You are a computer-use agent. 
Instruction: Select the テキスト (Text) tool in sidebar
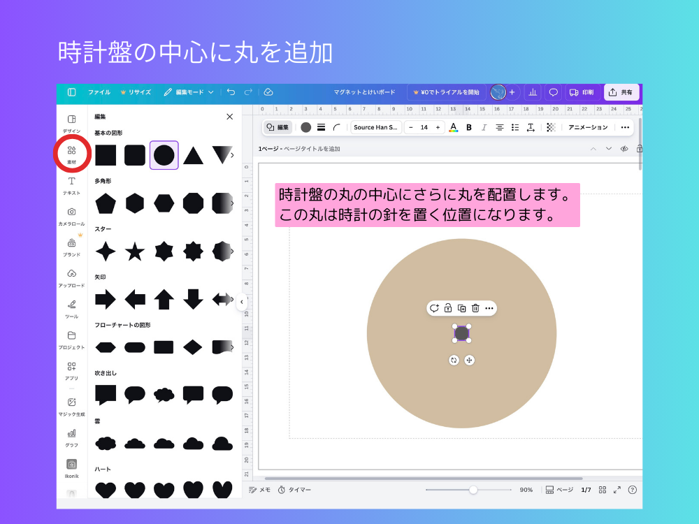click(x=72, y=182)
